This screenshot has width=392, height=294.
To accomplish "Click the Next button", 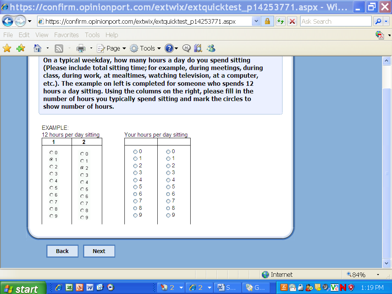I will point(99,251).
